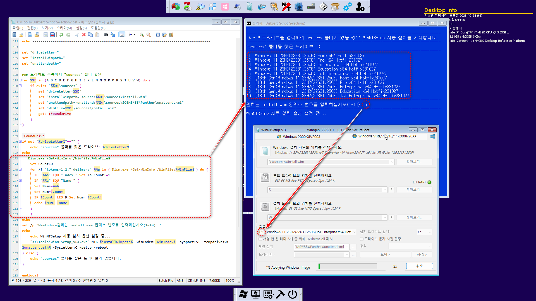Click the Customize Schemes pencil icon in Notepad2

point(164,35)
